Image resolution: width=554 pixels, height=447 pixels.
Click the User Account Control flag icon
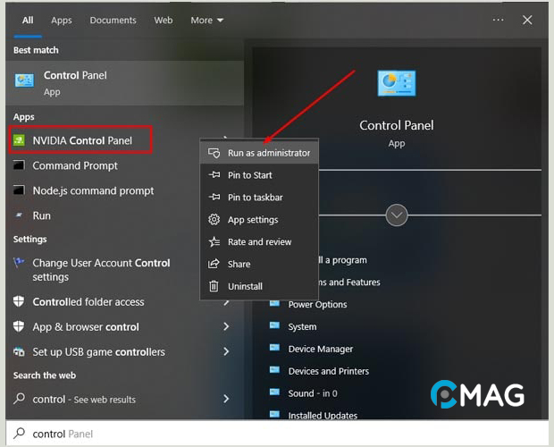(19, 263)
